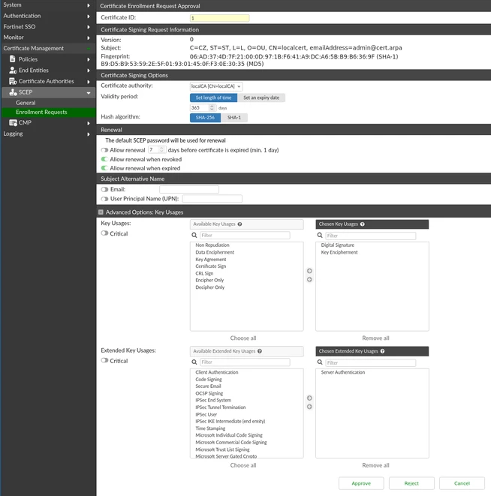Image resolution: width=491 pixels, height=496 pixels.
Task: Click search icon in Available Extended Key Usages
Action: [194, 362]
